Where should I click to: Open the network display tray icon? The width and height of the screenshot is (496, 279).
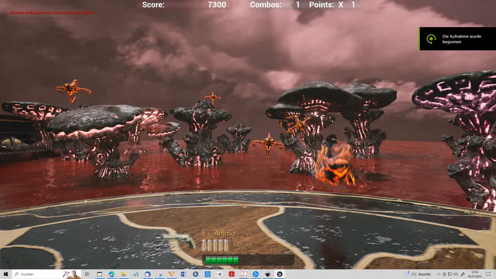450,274
